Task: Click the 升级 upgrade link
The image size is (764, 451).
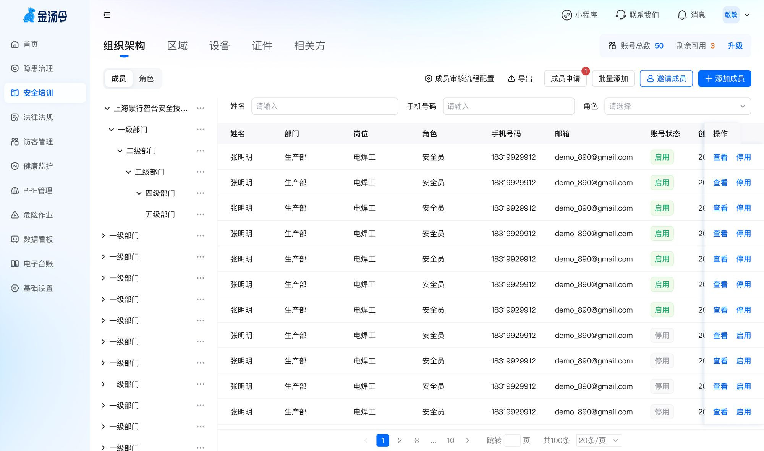Action: click(x=735, y=46)
